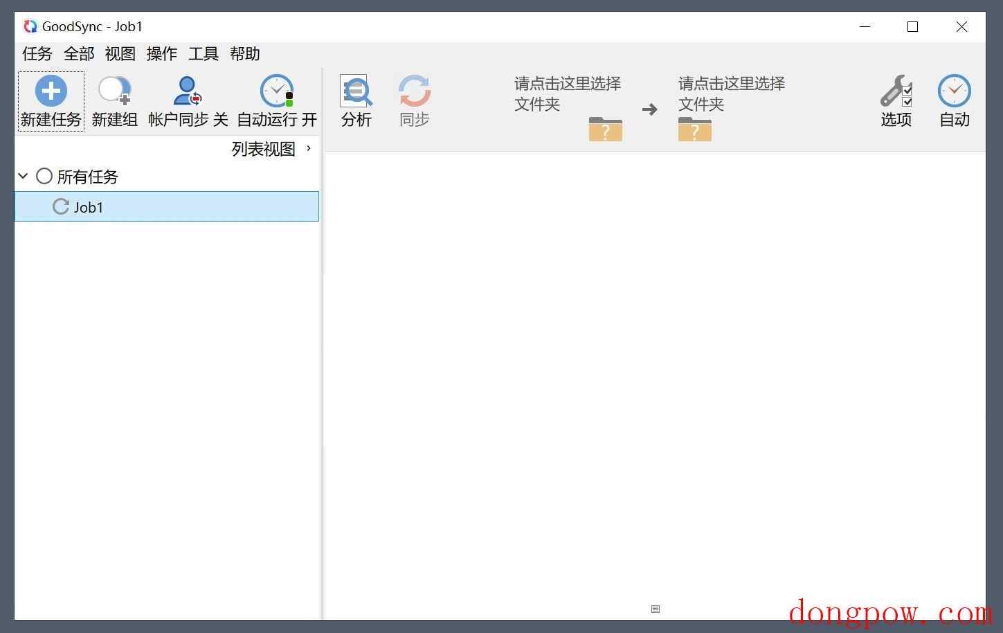This screenshot has width=1003, height=633.
Task: Click the right 请点击这里选择文件夹 text
Action: [x=732, y=93]
